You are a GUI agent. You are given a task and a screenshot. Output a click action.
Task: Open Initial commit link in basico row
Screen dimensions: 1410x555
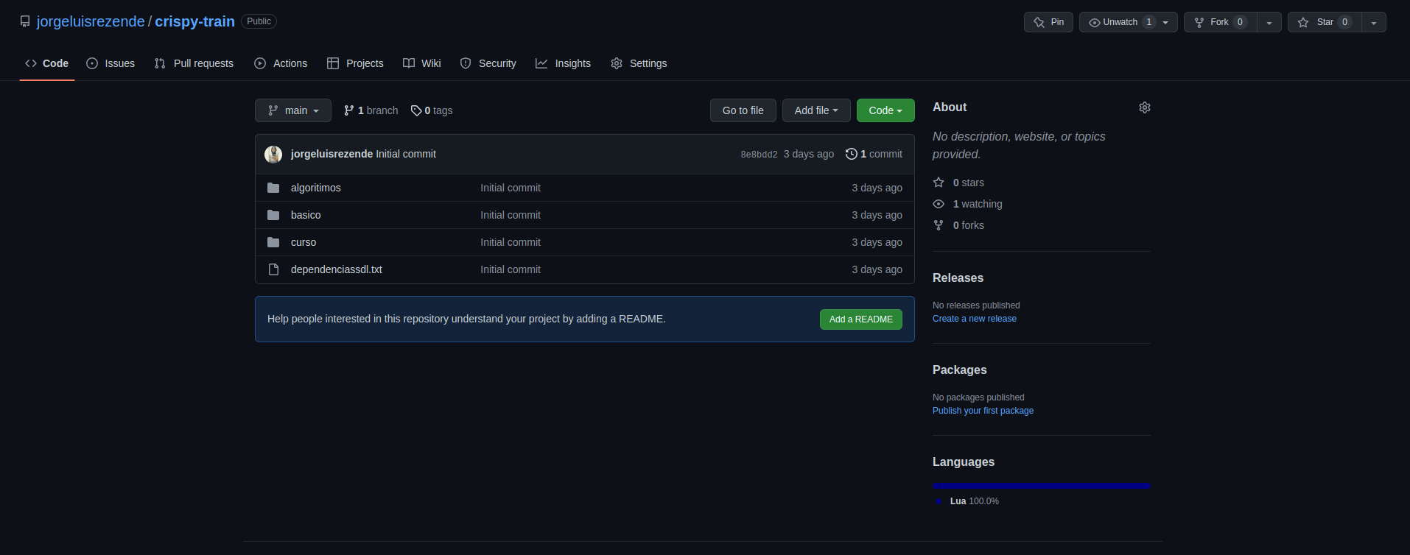(511, 215)
